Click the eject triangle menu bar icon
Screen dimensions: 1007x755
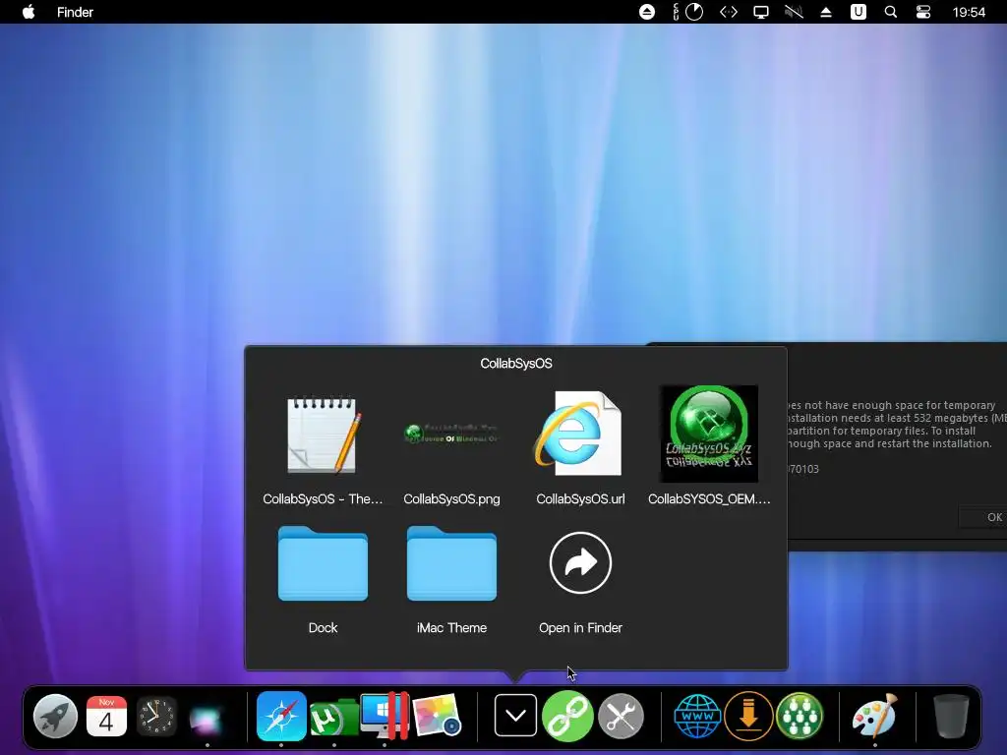click(x=826, y=12)
